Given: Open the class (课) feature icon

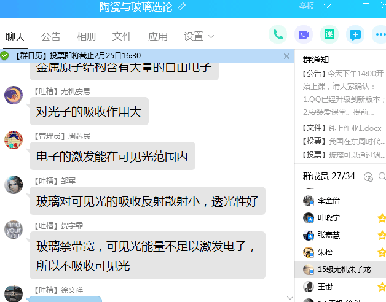Looking at the screenshot, I should click(329, 34).
